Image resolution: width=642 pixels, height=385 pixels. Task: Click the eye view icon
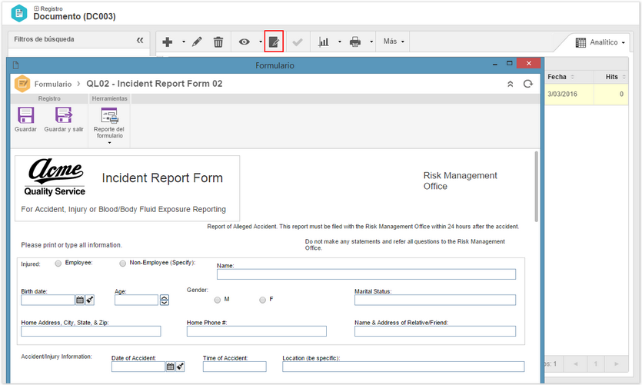click(244, 41)
